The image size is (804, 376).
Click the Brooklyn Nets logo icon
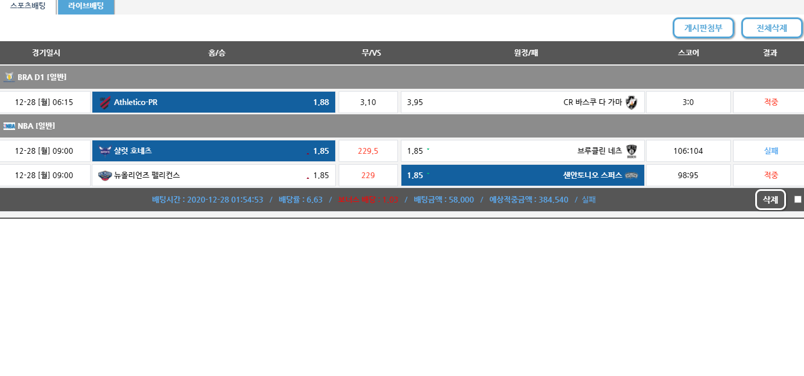pyautogui.click(x=631, y=151)
